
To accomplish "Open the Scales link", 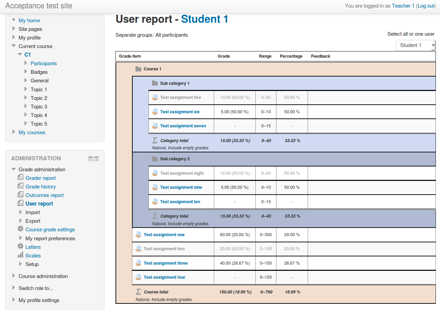I will (x=33, y=256).
